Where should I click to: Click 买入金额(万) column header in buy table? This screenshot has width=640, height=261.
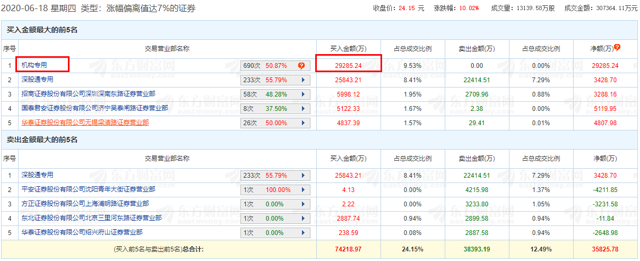pos(348,48)
